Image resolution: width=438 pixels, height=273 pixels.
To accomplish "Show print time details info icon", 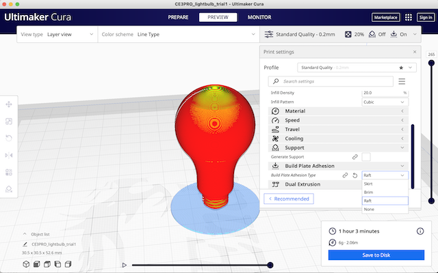I will coord(420,231).
